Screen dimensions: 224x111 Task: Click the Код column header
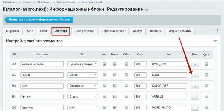tap(169, 55)
